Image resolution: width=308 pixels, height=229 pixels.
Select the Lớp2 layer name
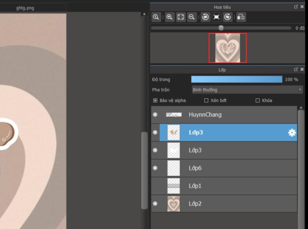click(x=195, y=203)
